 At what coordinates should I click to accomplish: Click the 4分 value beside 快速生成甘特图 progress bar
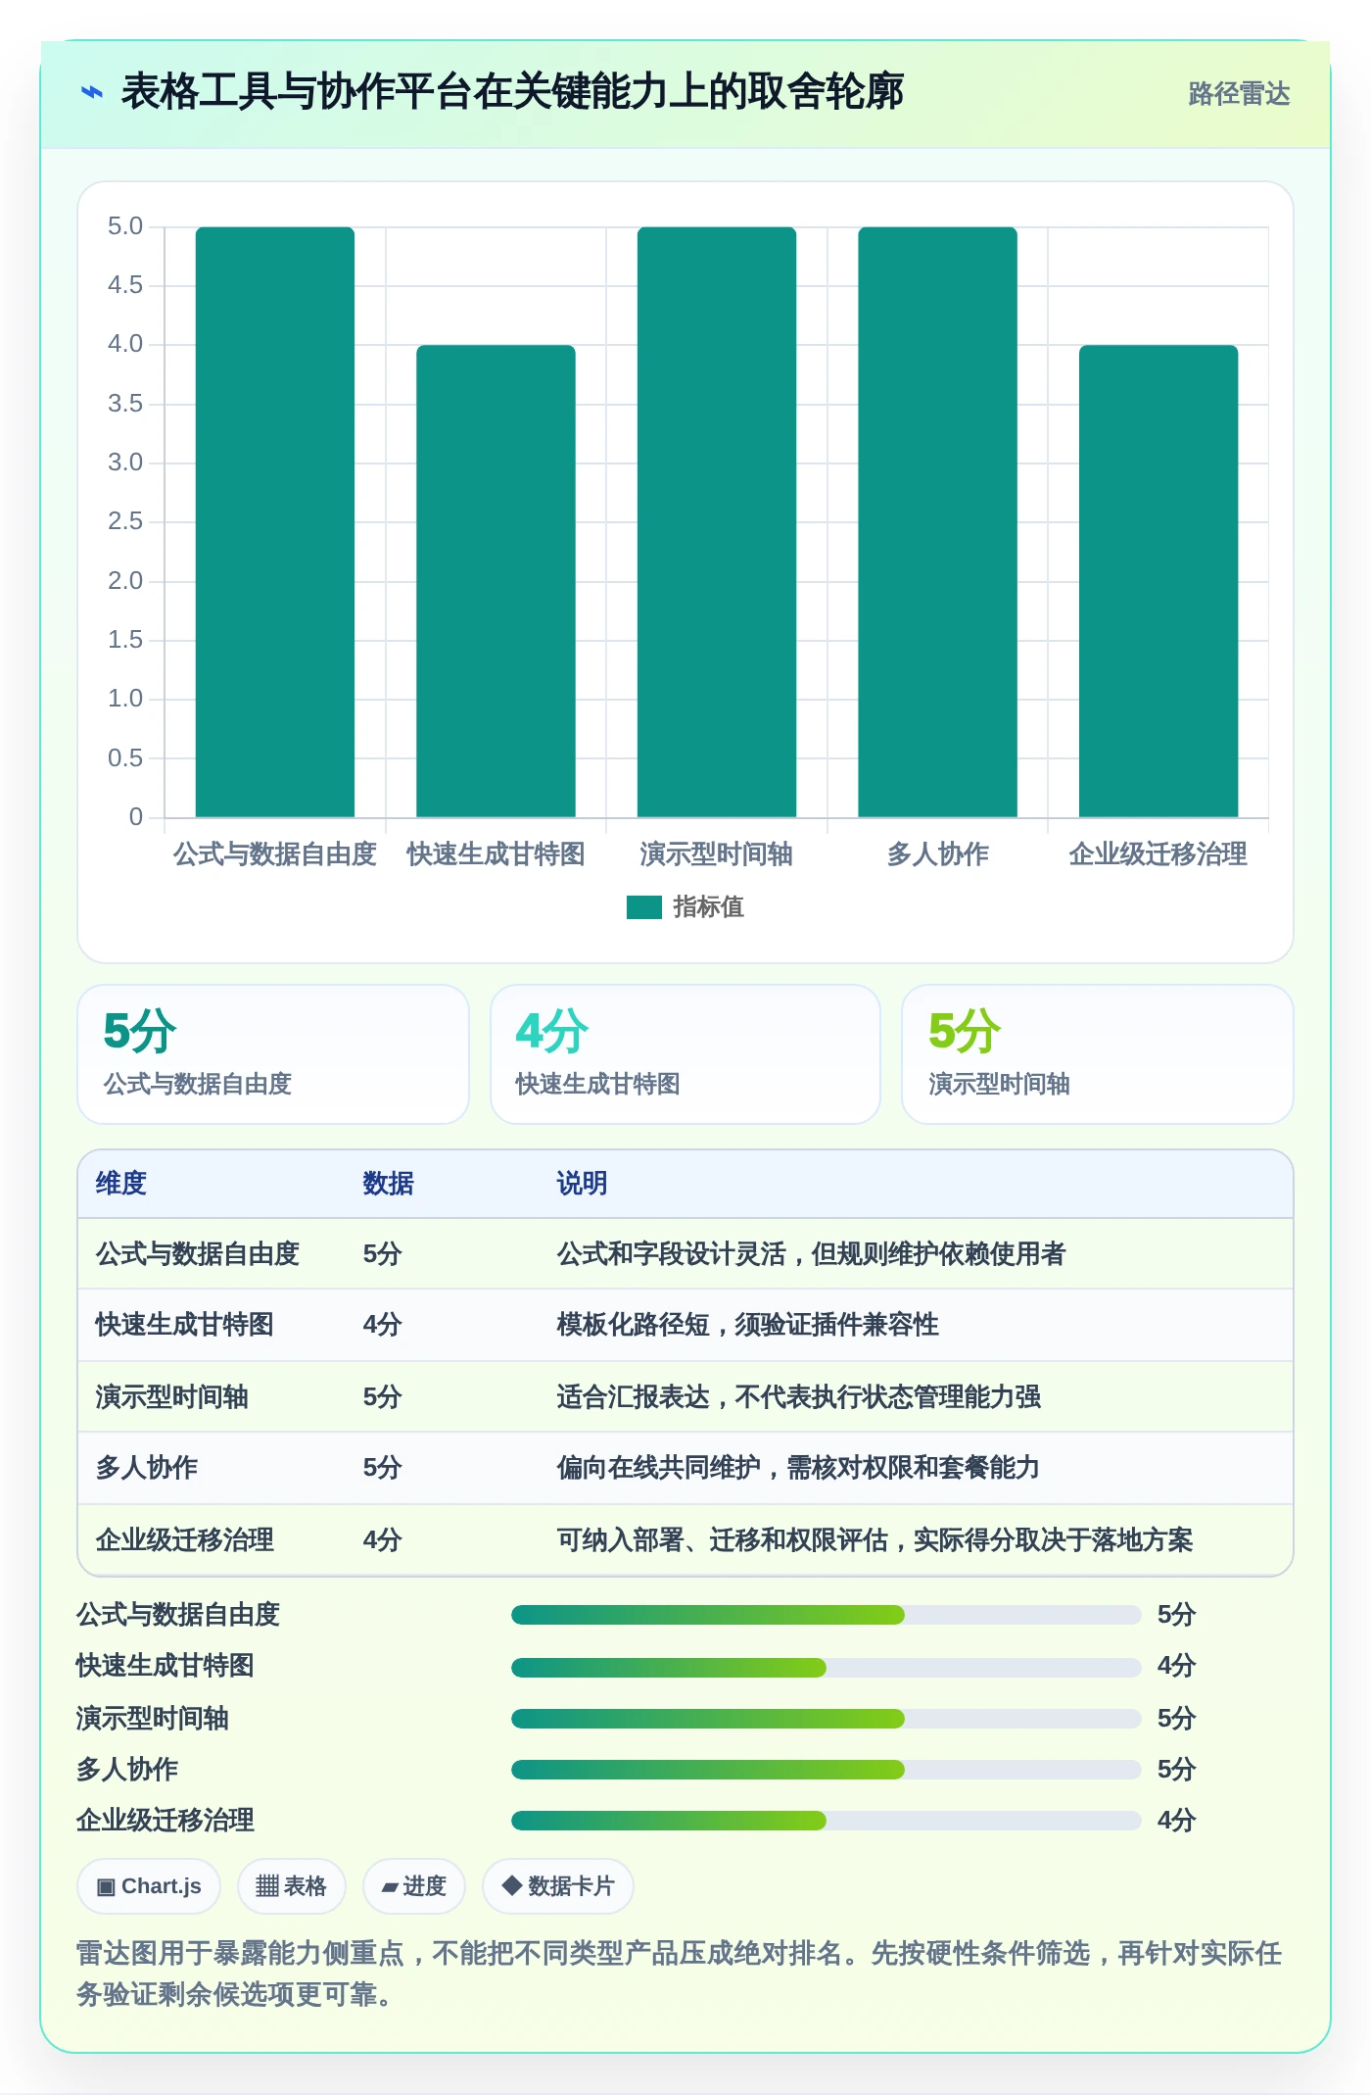click(x=1176, y=1666)
